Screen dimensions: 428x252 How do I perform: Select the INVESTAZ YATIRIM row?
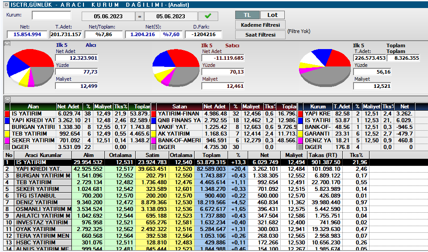[216, 222]
